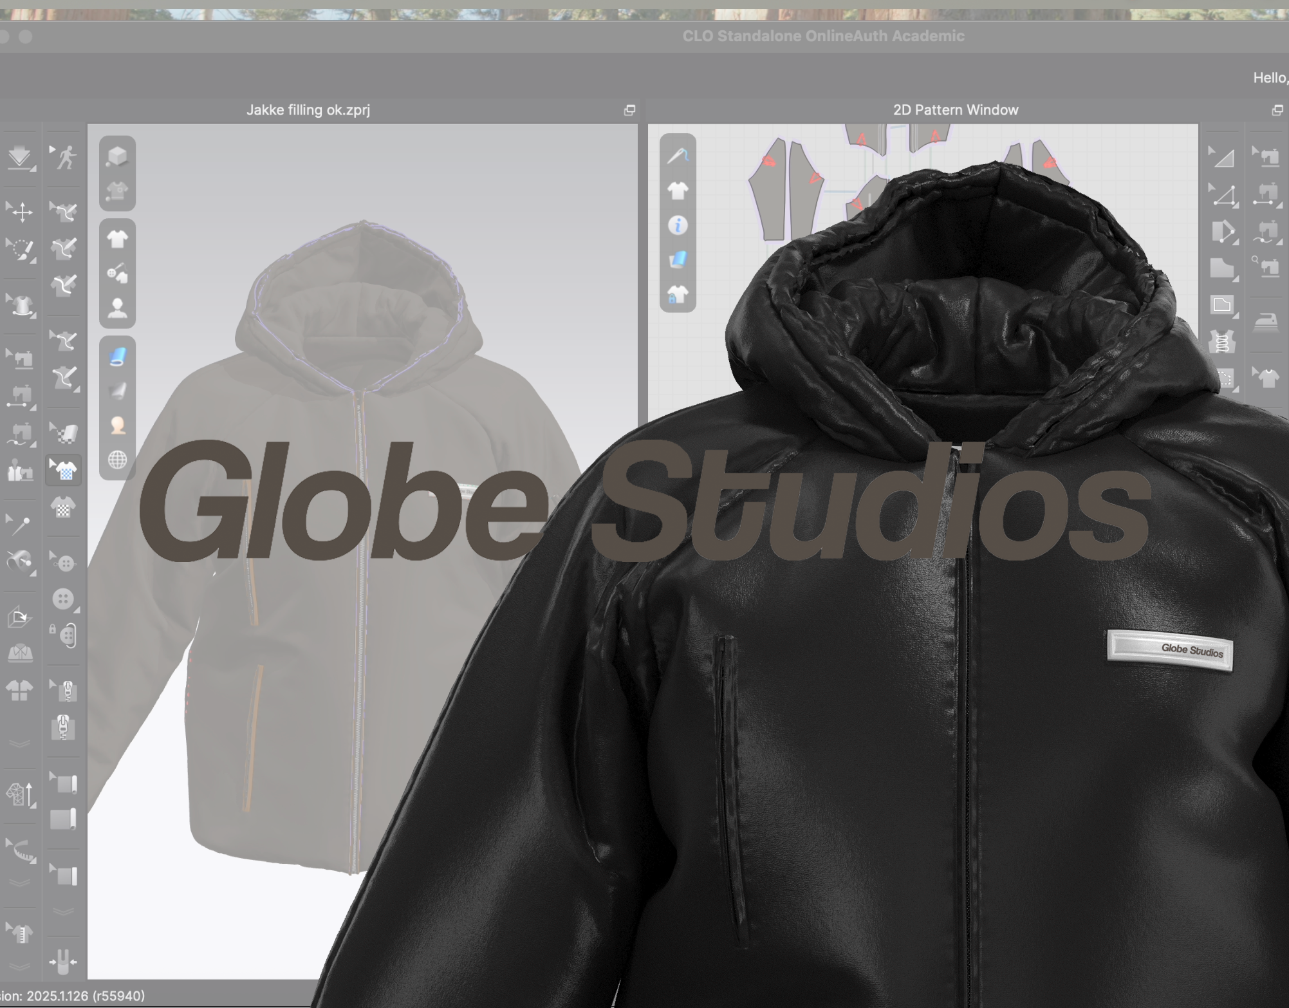Pick the pin needle tool
Screen dimensions: 1289x1008
[19, 525]
